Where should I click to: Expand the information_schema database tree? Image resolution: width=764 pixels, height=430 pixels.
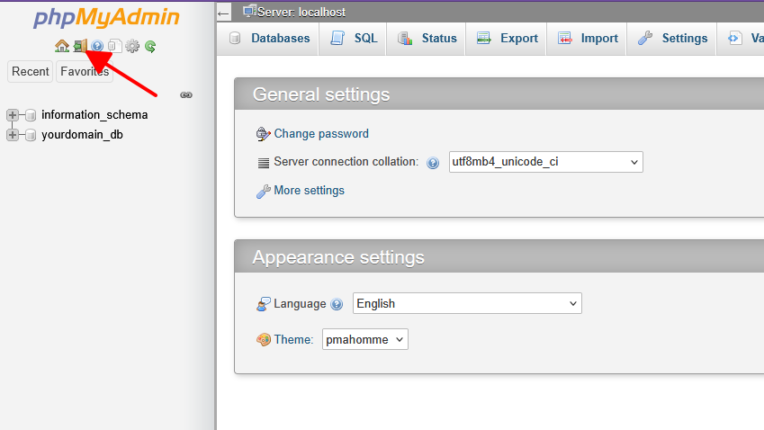(13, 115)
